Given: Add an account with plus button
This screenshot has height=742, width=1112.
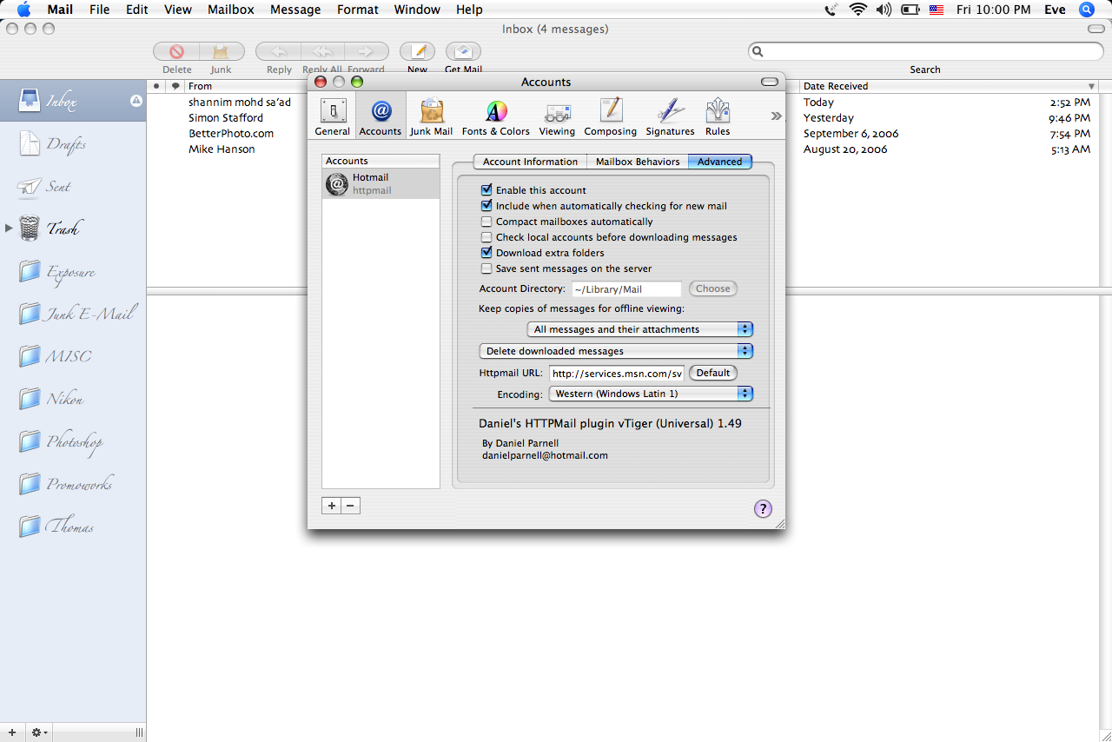Looking at the screenshot, I should pos(332,506).
